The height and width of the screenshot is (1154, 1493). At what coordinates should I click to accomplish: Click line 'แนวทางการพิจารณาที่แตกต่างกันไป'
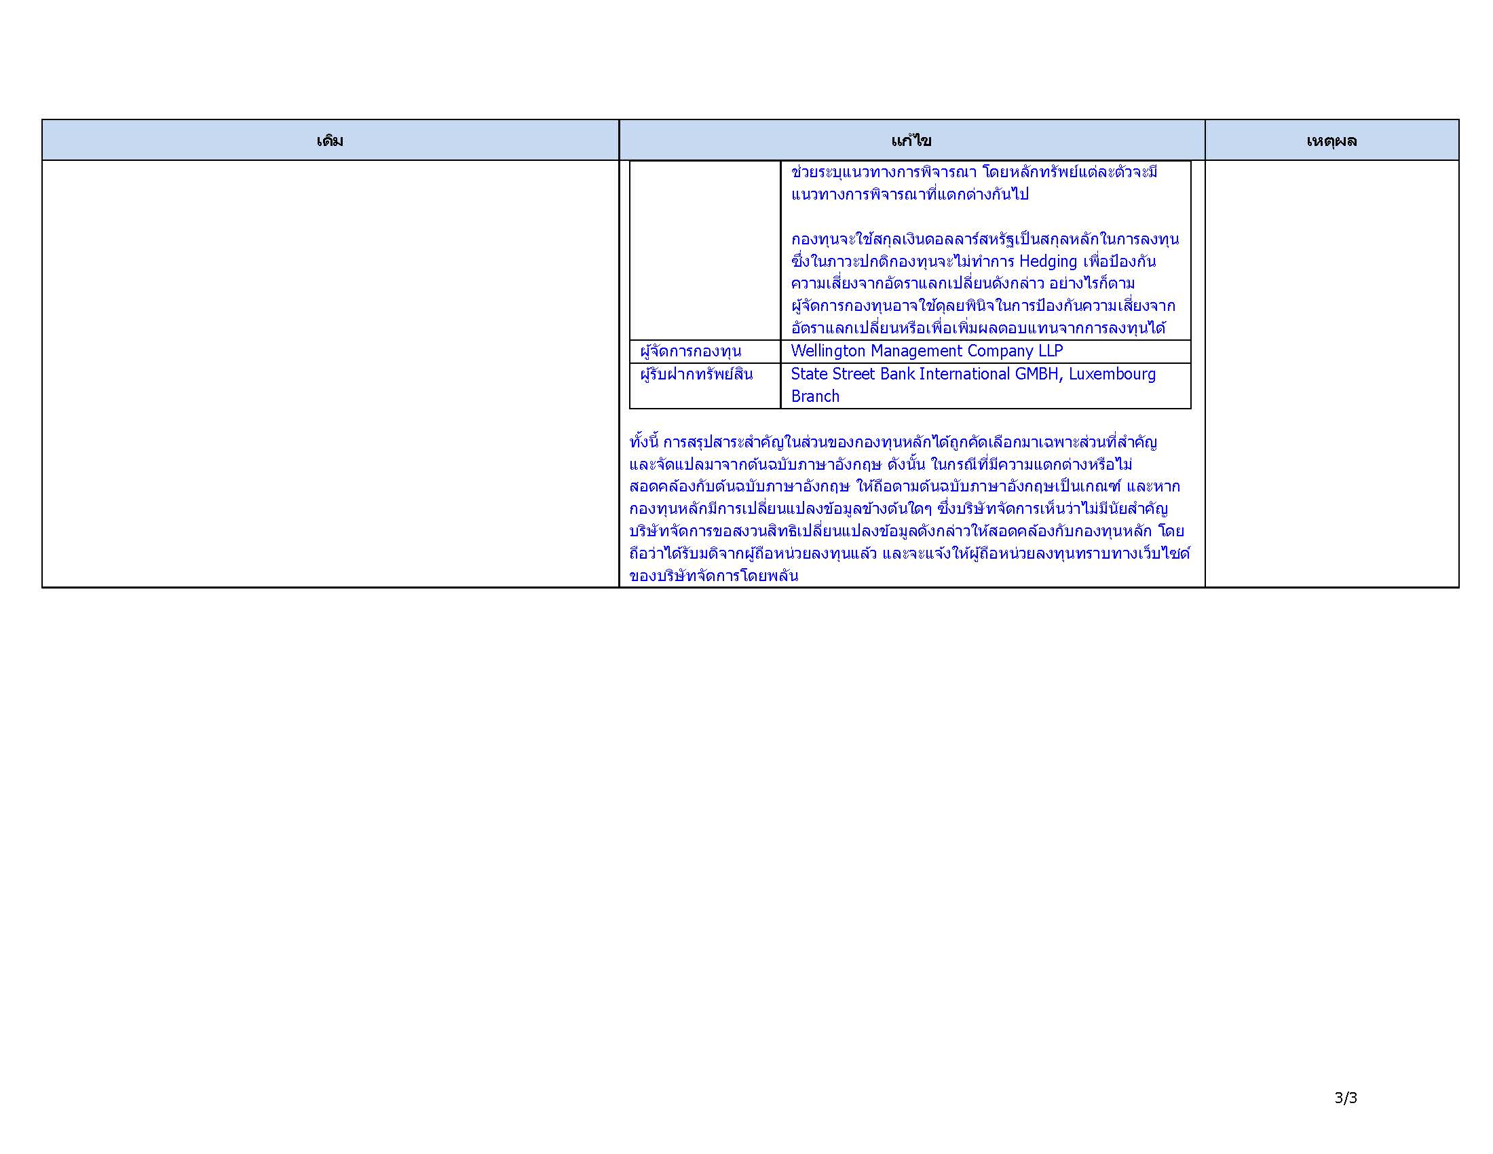point(909,194)
